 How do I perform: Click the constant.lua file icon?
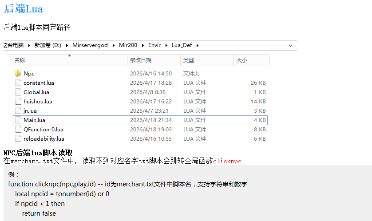click(18, 83)
